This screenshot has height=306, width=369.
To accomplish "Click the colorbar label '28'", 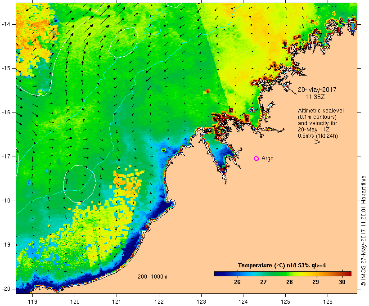I will coord(289,282).
